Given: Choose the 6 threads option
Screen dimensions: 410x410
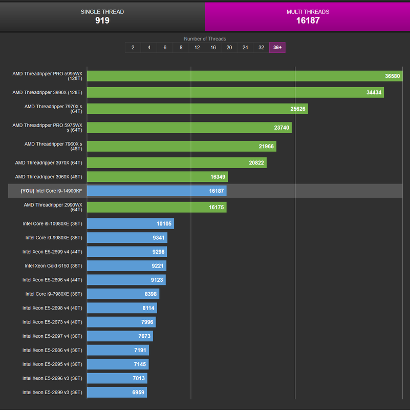Looking at the screenshot, I should [x=165, y=47].
